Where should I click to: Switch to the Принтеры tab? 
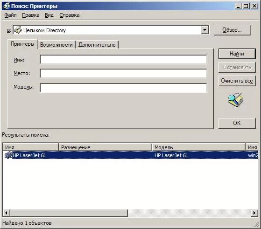tap(22, 44)
